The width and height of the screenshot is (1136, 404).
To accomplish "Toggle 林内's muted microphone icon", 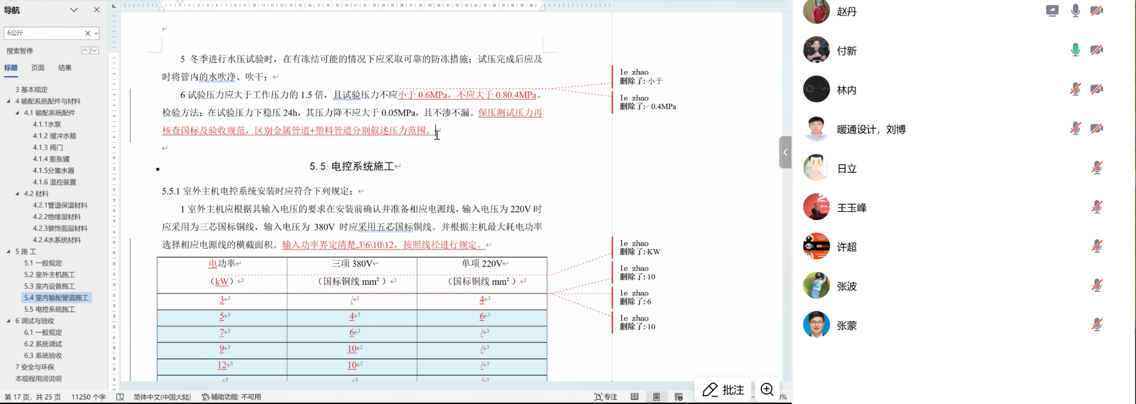I will [x=1075, y=89].
